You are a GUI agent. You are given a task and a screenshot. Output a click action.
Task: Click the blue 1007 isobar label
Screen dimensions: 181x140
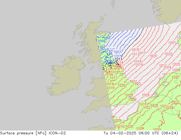click(x=101, y=47)
